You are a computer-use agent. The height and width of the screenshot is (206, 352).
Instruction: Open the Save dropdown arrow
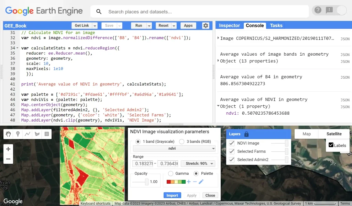(x=119, y=26)
